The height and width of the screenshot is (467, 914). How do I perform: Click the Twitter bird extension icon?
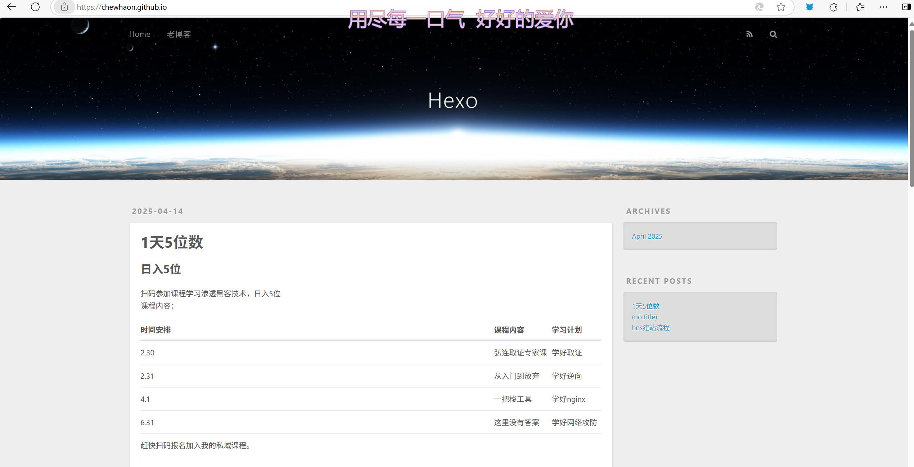(x=810, y=7)
